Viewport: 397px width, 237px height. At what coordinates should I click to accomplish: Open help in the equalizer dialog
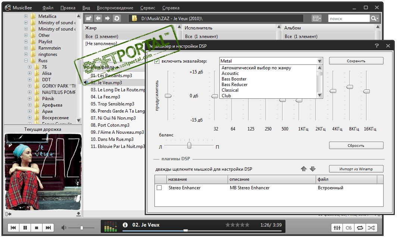377,46
